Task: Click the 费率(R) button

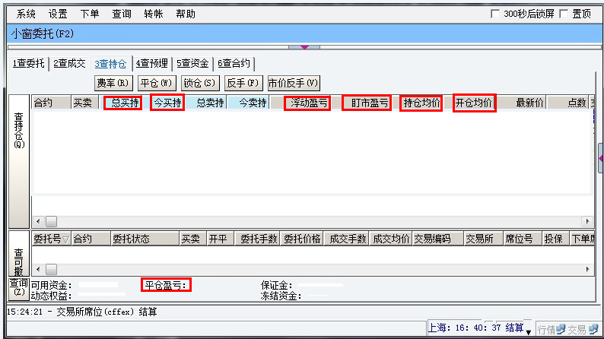Action: click(114, 83)
